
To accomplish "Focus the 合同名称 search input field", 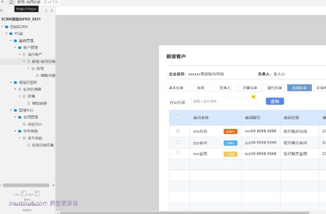I will (223, 101).
